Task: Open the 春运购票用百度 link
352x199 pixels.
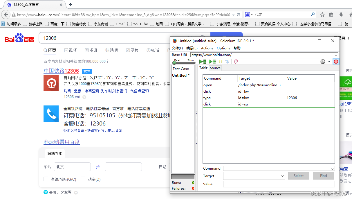Action: coord(62,142)
